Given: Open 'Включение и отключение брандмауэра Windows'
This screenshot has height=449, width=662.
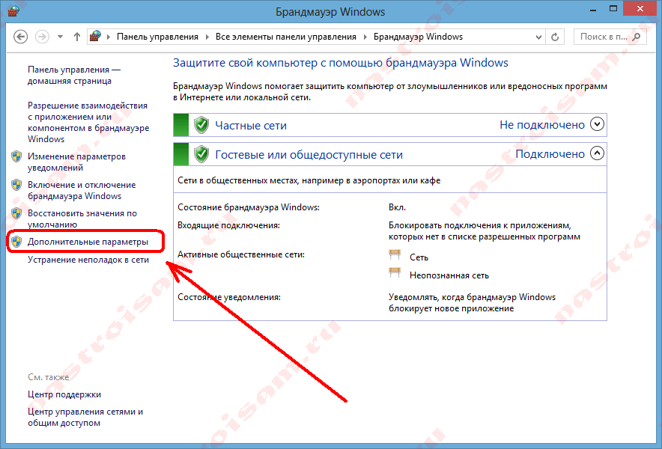Looking at the screenshot, I should coord(82,190).
